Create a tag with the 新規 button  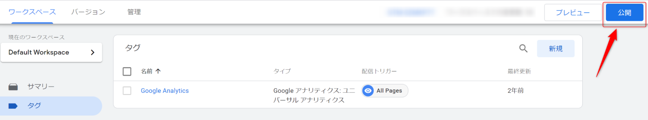click(556, 49)
